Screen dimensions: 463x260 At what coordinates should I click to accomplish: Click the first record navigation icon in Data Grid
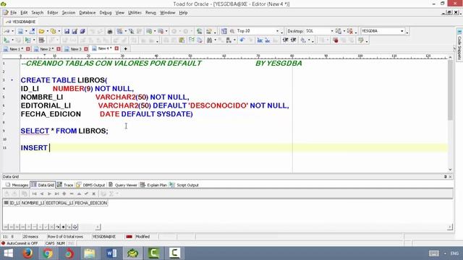tap(34, 194)
